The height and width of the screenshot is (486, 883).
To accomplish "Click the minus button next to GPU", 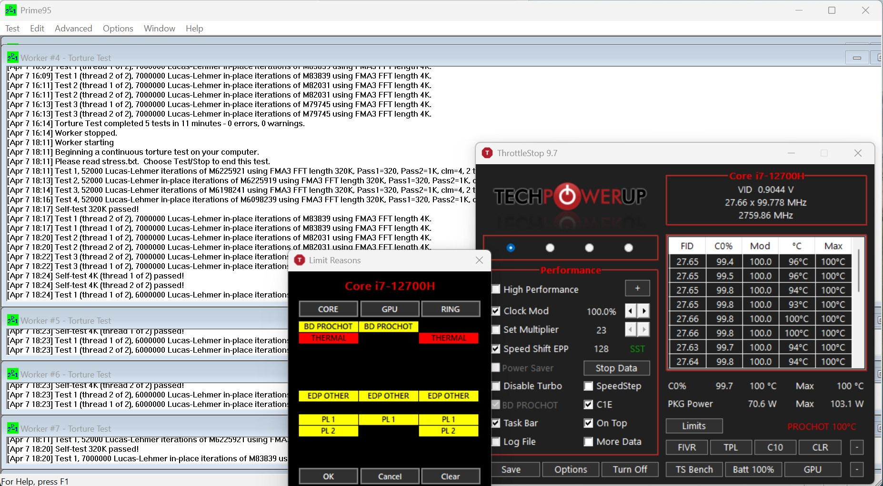I will tap(857, 469).
